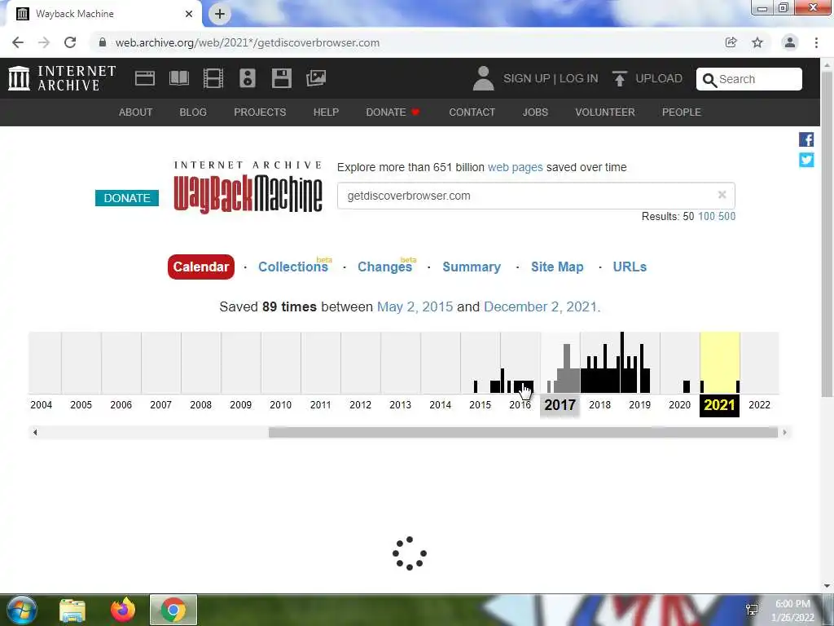Click the timeline scroll left arrow
Screen dimensions: 834x626
(x=35, y=432)
